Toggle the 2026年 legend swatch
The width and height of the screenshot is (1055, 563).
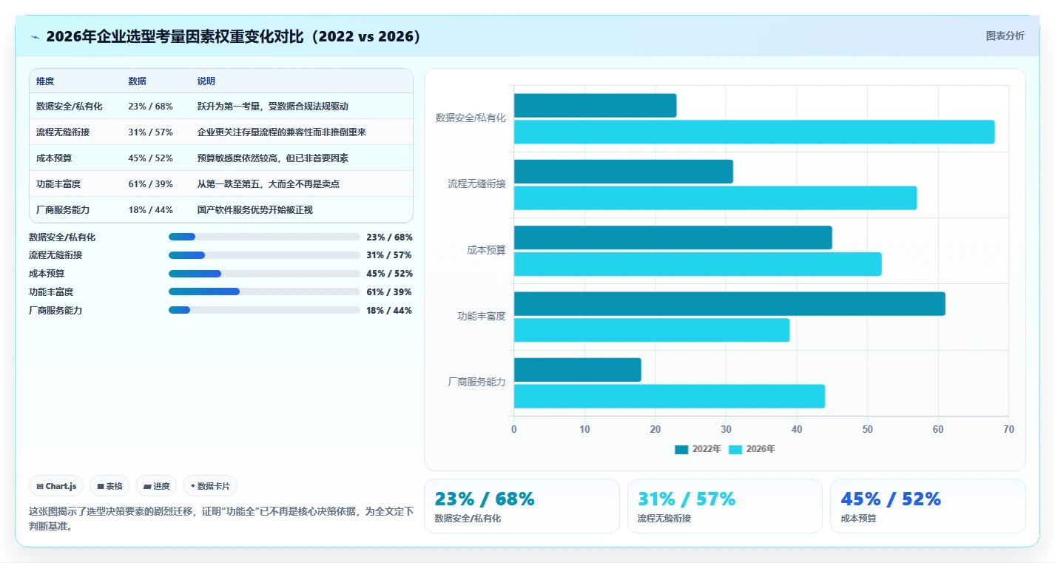(x=735, y=449)
